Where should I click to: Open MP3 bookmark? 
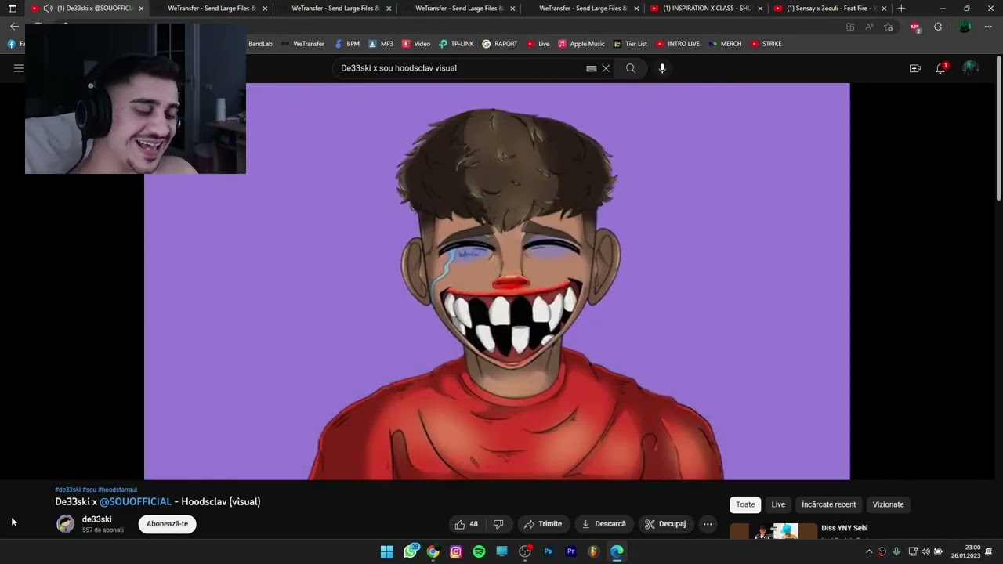381,44
